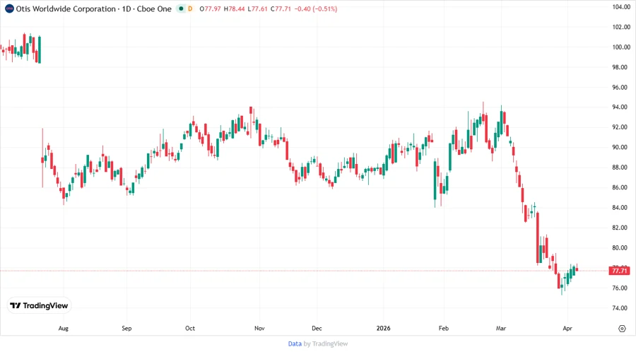The image size is (636, 352).
Task: Click the 92.00 price axis label
Action: point(621,127)
